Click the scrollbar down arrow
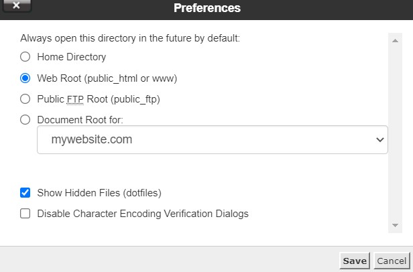 click(x=396, y=225)
